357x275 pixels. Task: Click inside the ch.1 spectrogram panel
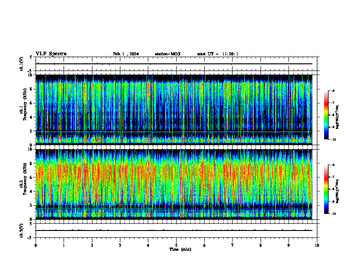click(174, 110)
